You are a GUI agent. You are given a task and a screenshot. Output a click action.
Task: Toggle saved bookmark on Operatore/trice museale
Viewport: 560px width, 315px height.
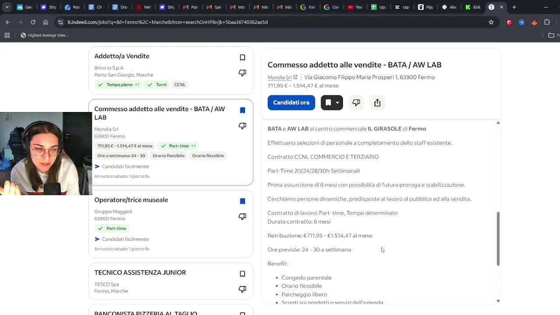242,201
